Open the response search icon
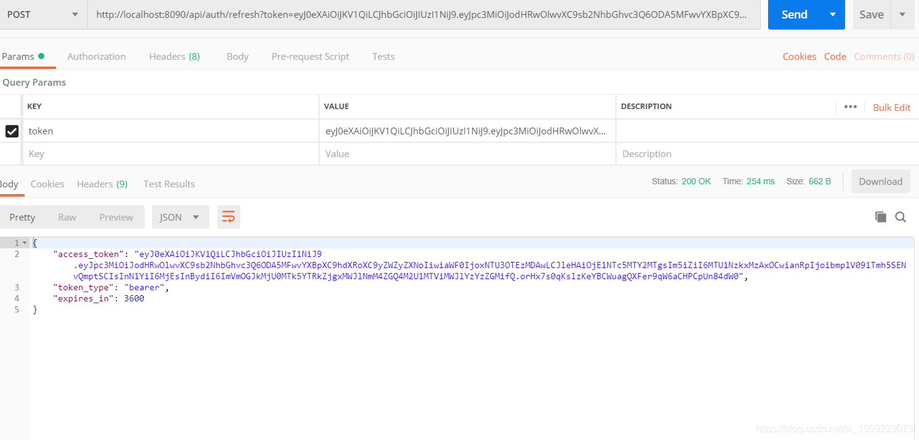 (901, 217)
